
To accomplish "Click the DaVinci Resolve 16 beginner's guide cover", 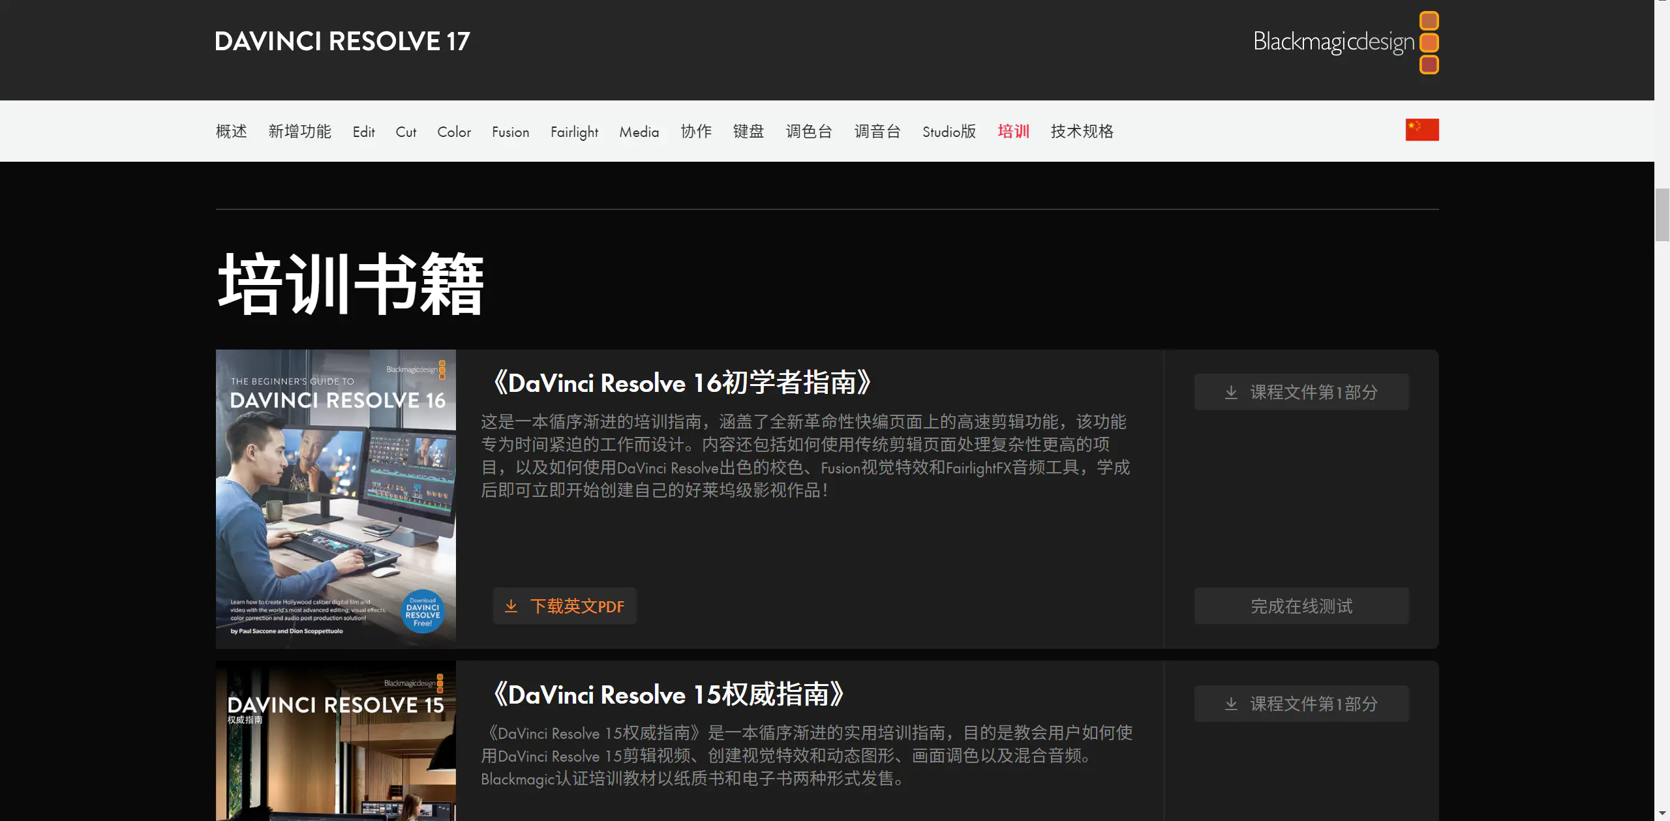I will point(336,499).
